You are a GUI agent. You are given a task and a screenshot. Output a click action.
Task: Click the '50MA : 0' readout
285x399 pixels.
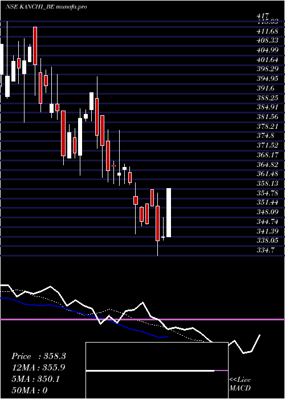[30, 390]
